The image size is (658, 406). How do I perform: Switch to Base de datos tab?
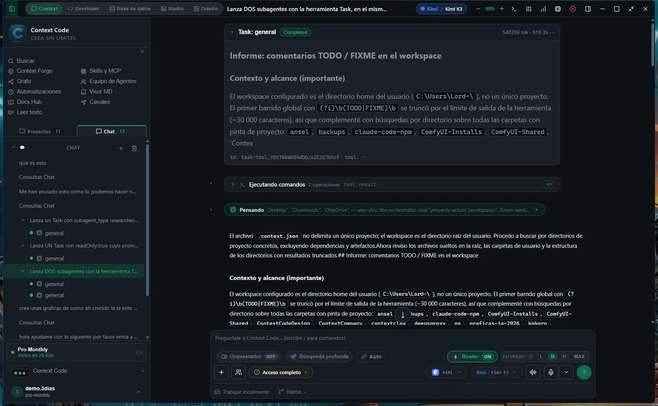[130, 8]
